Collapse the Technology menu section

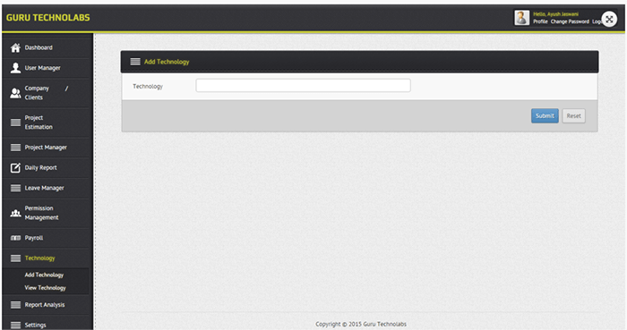[x=39, y=258]
